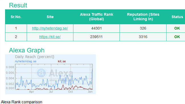Click the 'Site' column header
Viewport: 185px width, 104px height.
[x=50, y=17]
